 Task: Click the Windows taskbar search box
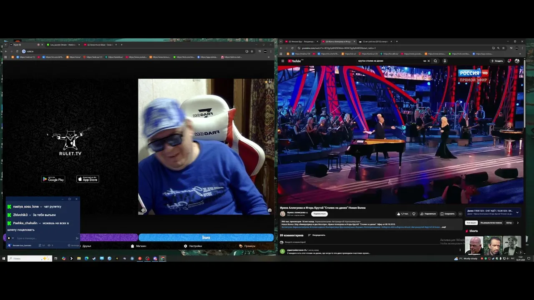coord(30,258)
